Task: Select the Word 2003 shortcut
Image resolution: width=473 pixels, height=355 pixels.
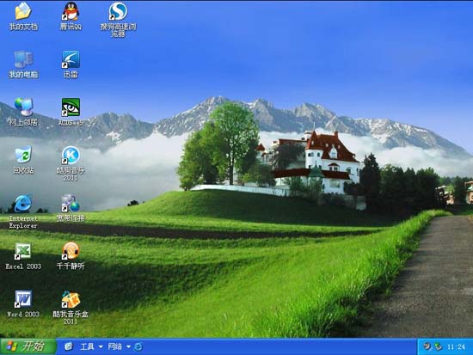Action: [x=23, y=299]
